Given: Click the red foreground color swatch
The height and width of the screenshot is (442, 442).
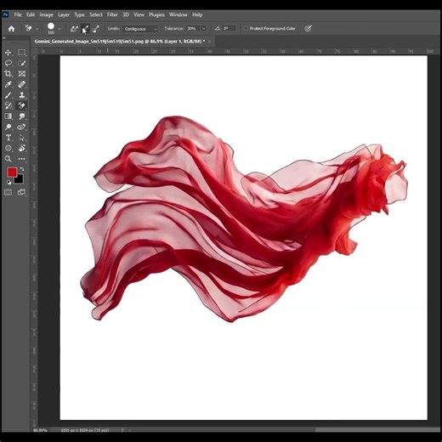Looking at the screenshot, I should [12, 172].
